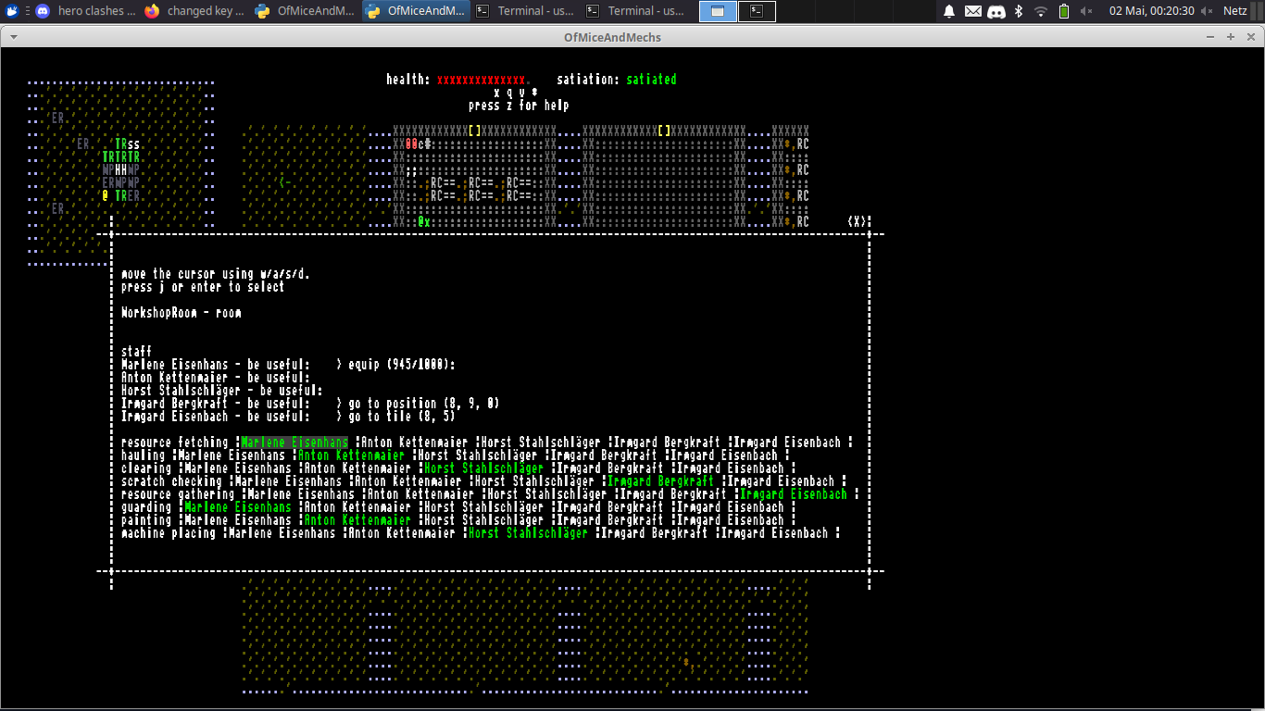Close the staff menu with (X)
Screen dimensions: 1265x711
pyautogui.click(x=858, y=222)
